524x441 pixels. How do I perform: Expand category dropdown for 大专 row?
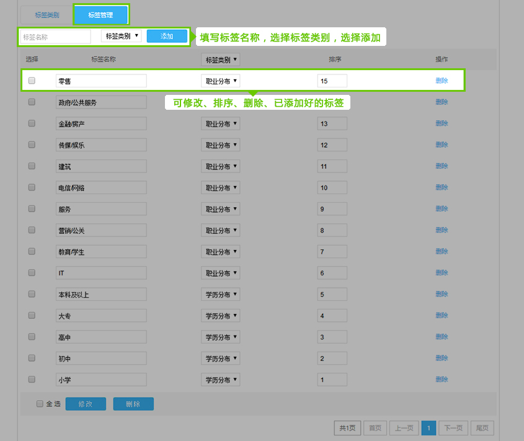click(221, 316)
